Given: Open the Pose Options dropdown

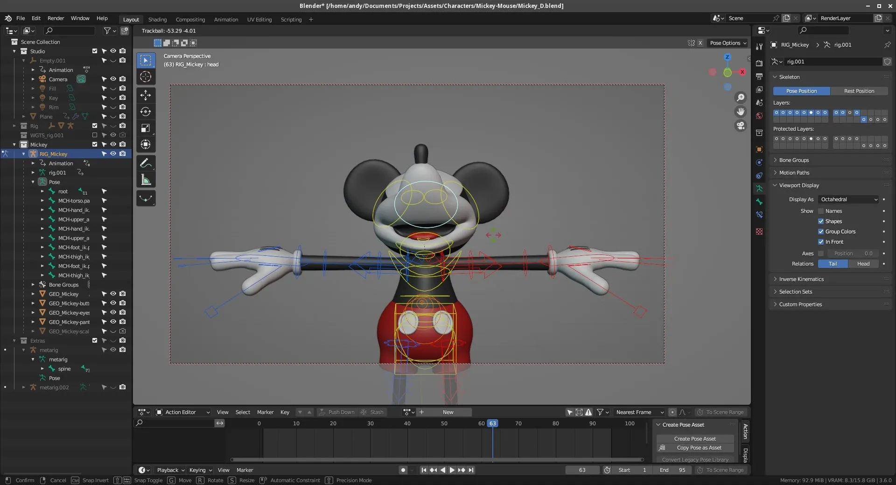Looking at the screenshot, I should [x=728, y=43].
